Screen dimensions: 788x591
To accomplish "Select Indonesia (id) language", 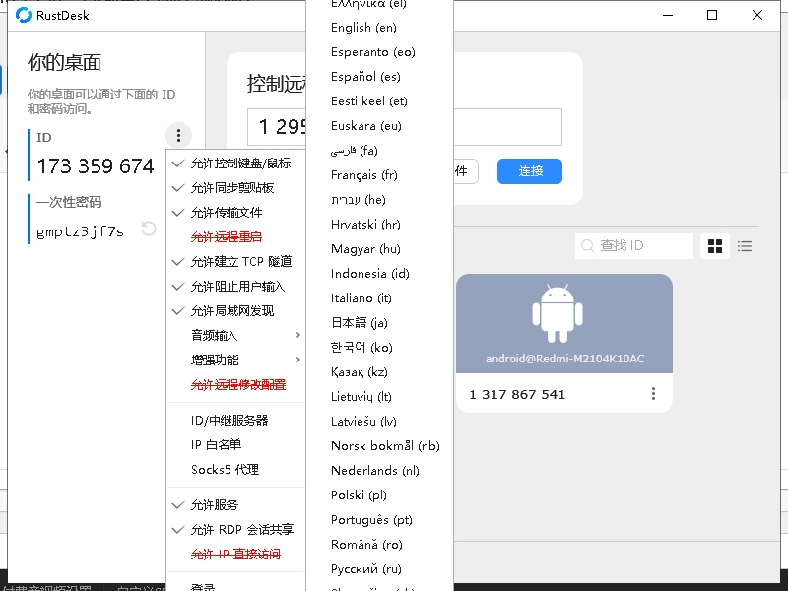I will click(x=380, y=274).
